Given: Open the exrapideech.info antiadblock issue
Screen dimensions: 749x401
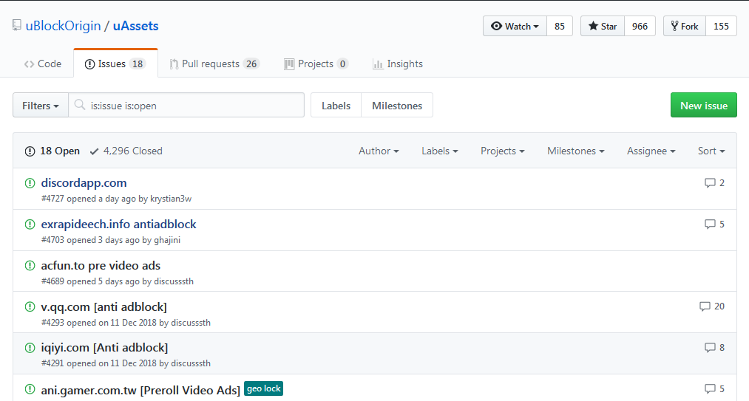Looking at the screenshot, I should pyautogui.click(x=118, y=225).
